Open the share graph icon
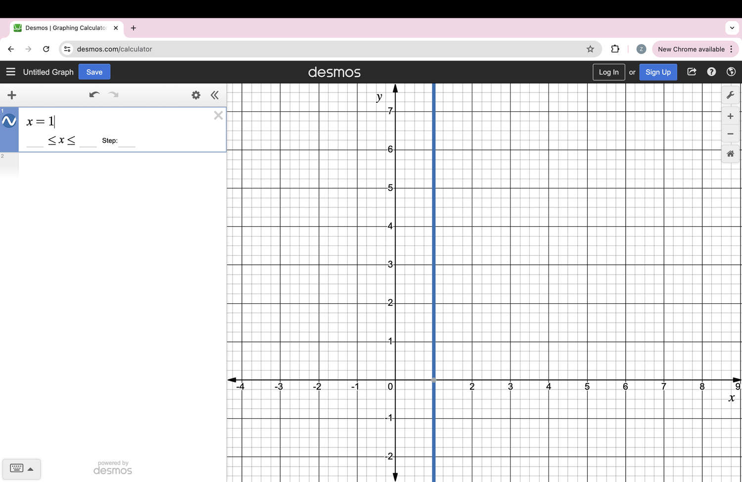Screen dimensions: 742x482 point(692,72)
